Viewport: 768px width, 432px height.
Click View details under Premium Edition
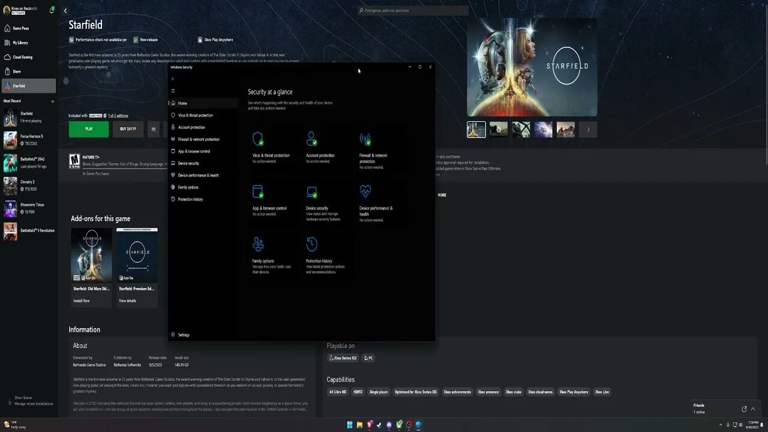(127, 301)
